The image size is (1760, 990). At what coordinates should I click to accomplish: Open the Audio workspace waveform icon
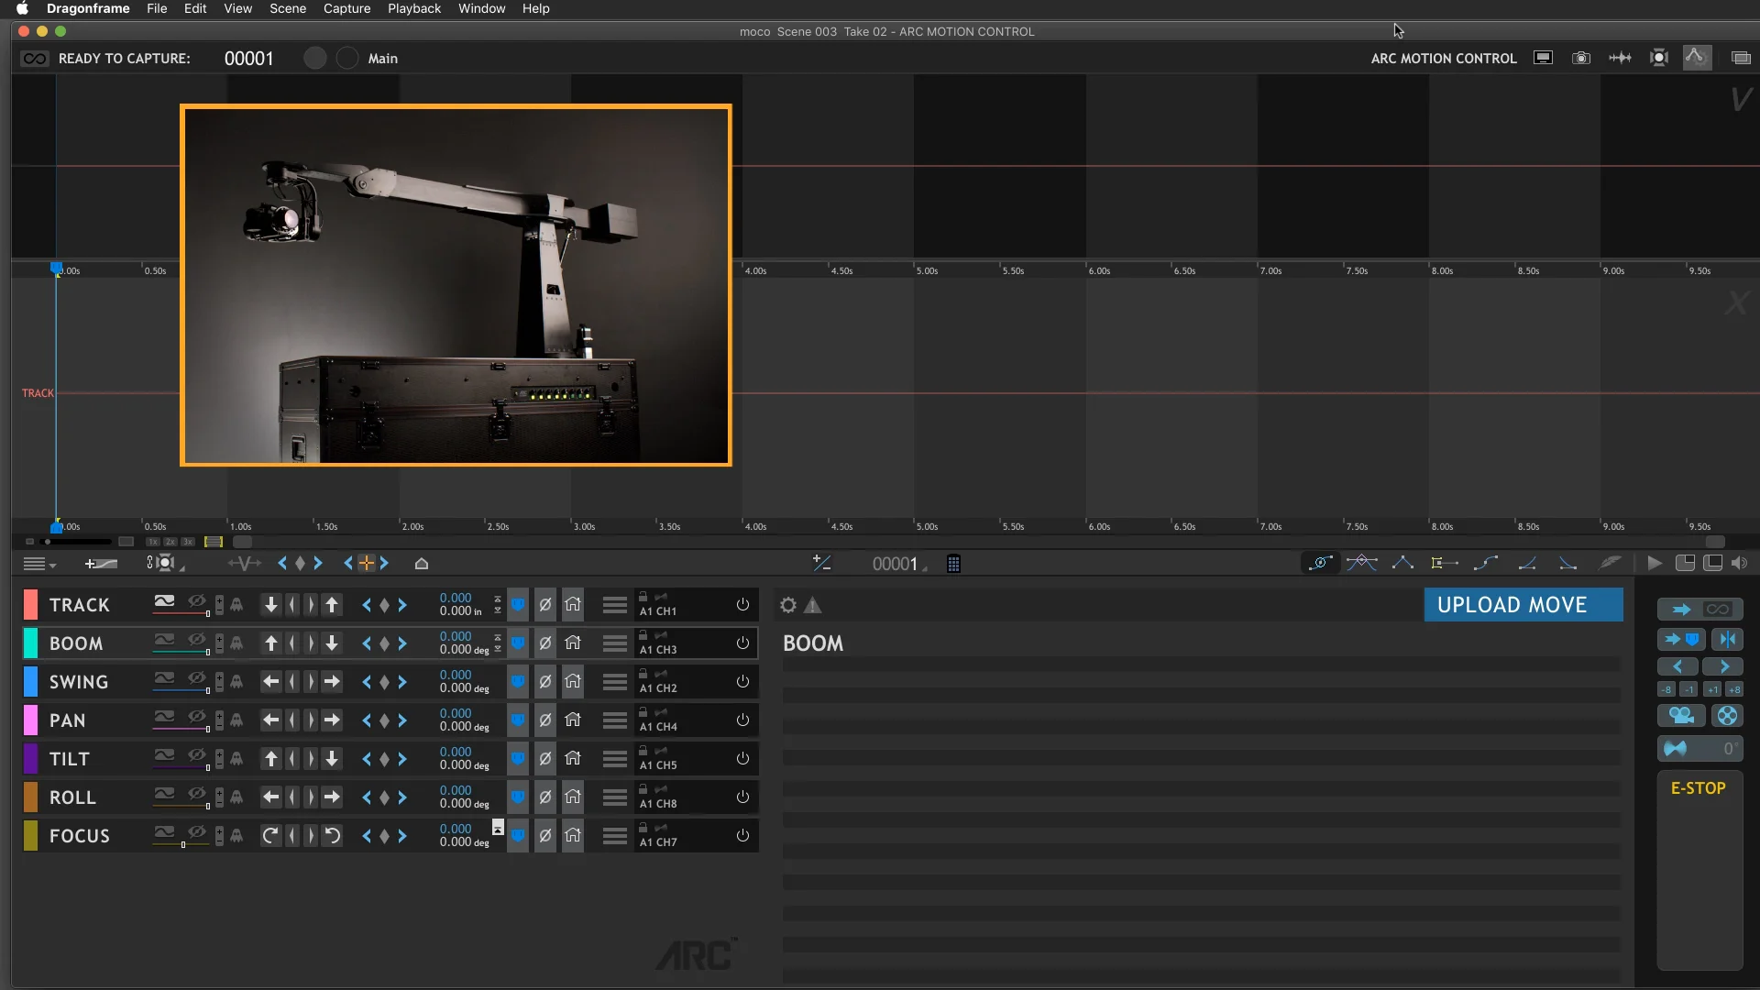point(1620,58)
